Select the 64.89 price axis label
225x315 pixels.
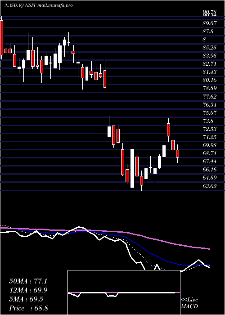(210, 178)
